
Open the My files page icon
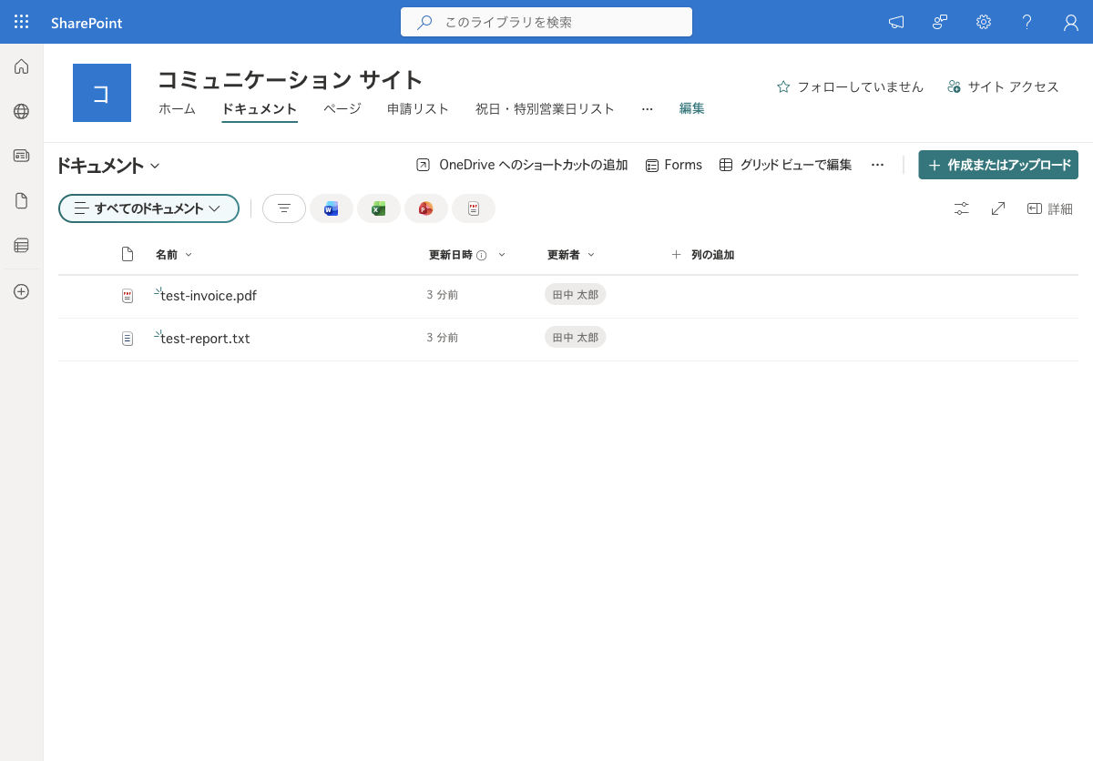pos(22,200)
